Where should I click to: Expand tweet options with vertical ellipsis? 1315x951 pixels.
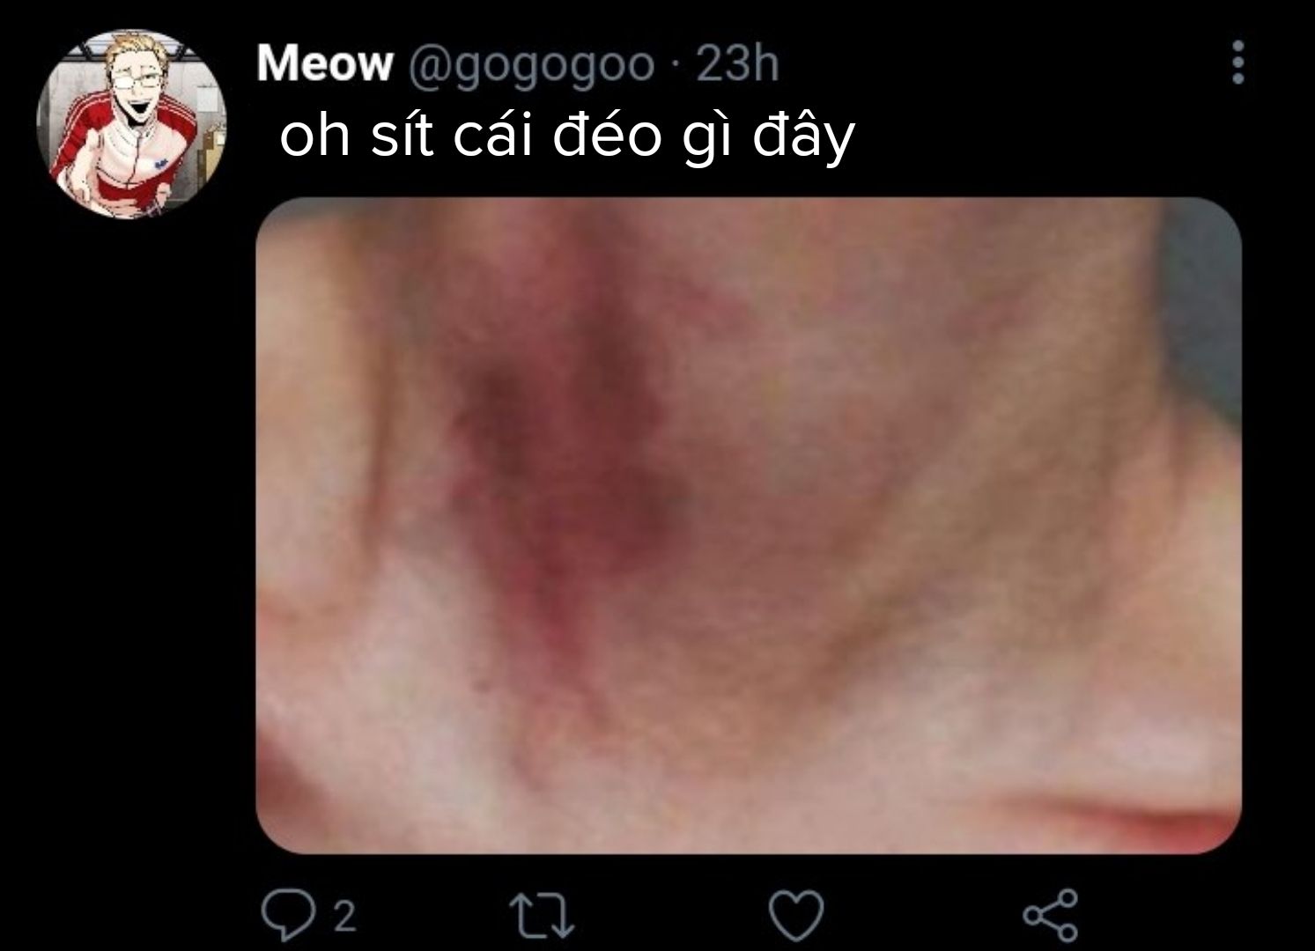1237,63
